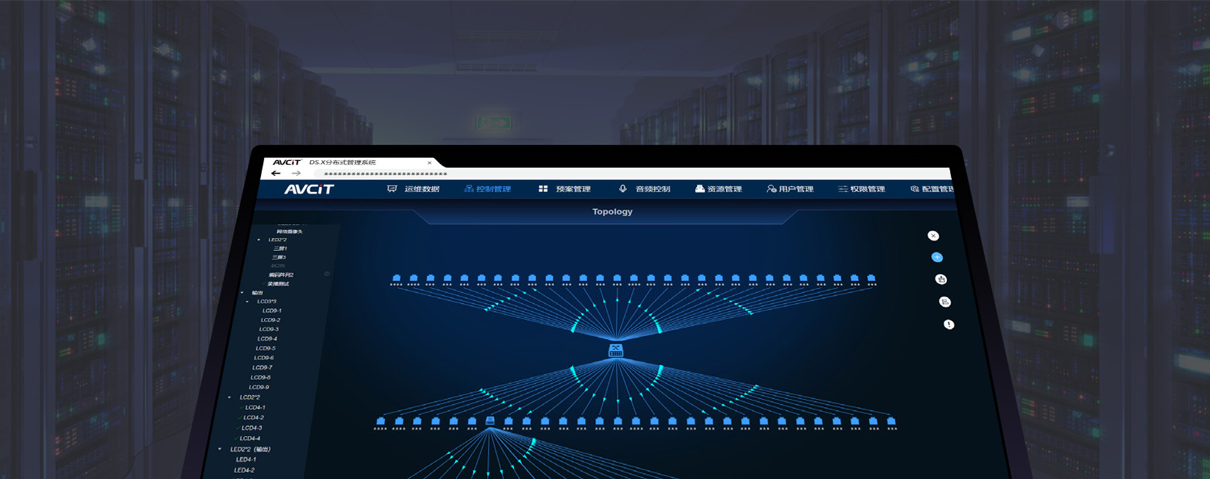Viewport: 1210px width, 479px height.
Task: Collapse the LED2*2 group above 三屏1
Action: point(259,240)
